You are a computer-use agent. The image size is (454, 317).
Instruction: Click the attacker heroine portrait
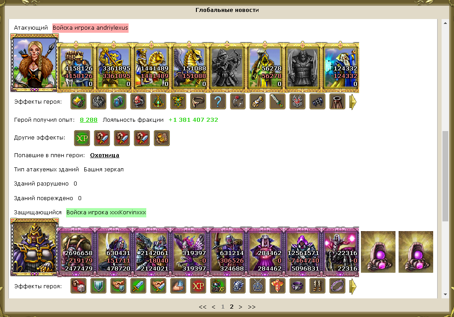coord(35,63)
